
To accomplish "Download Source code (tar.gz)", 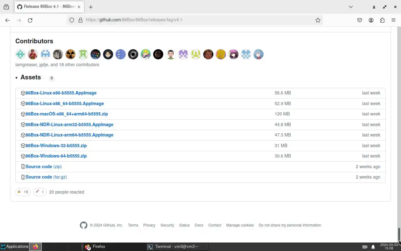I will [x=46, y=177].
